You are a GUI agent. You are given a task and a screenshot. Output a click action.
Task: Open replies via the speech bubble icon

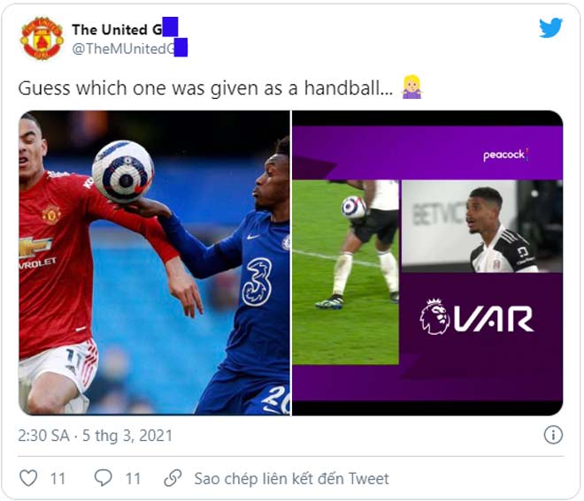tap(104, 477)
